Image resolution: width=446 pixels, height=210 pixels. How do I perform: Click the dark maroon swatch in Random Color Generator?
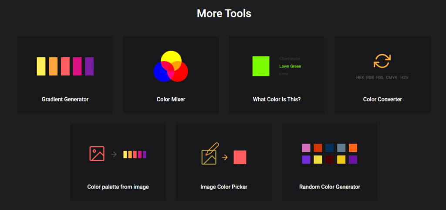[329, 160]
